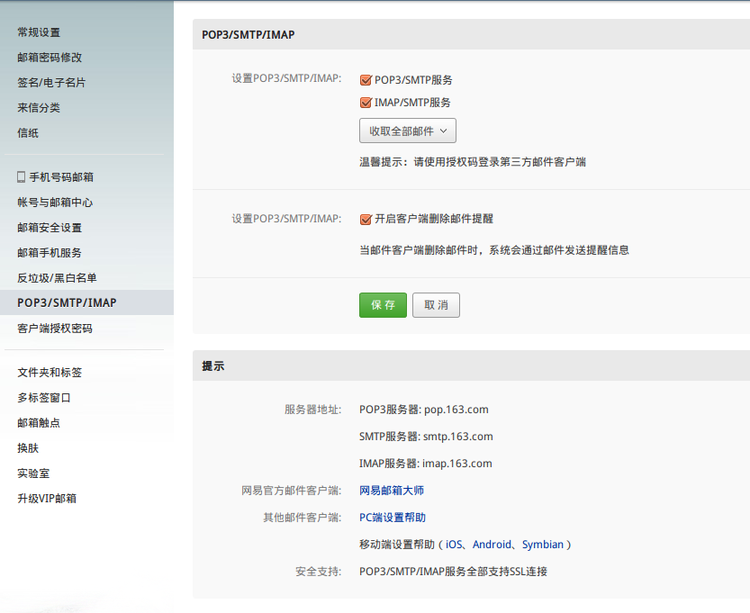The width and height of the screenshot is (750, 613).
Task: Go to 常规设置 in the sidebar
Action: 39,32
